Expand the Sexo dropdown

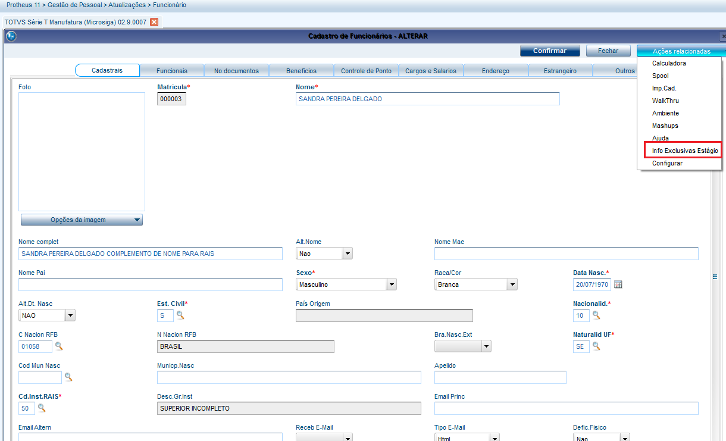pyautogui.click(x=391, y=284)
